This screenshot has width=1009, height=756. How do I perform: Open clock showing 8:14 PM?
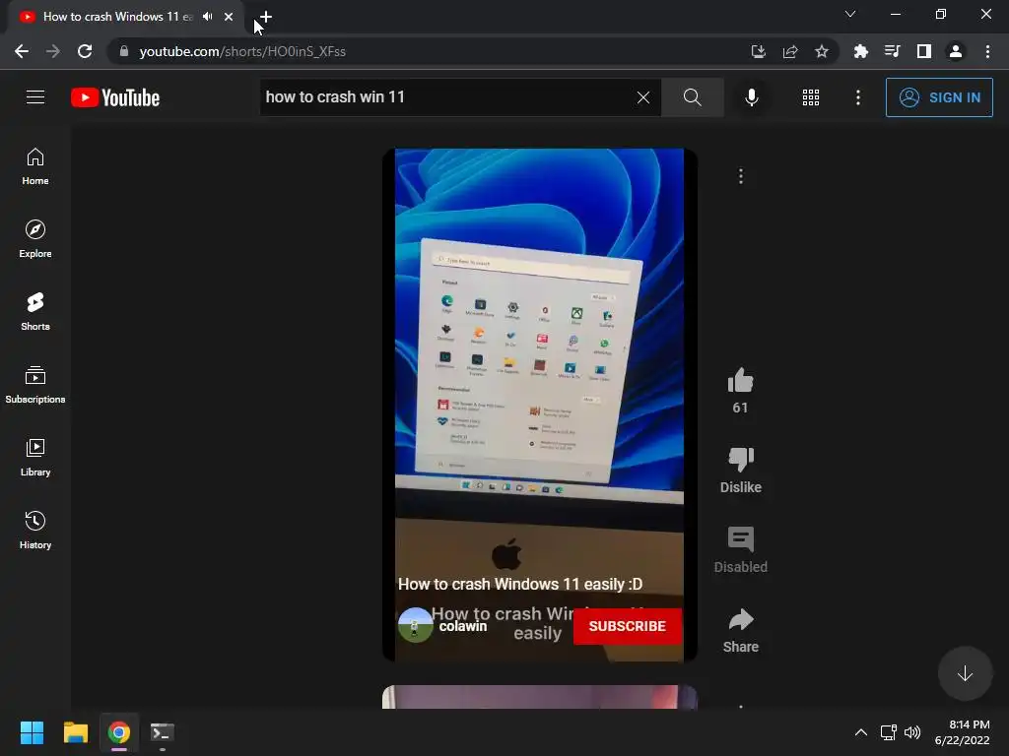pyautogui.click(x=963, y=732)
